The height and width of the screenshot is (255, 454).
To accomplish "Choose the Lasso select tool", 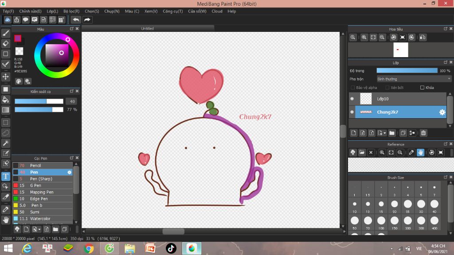I will click(x=5, y=133).
